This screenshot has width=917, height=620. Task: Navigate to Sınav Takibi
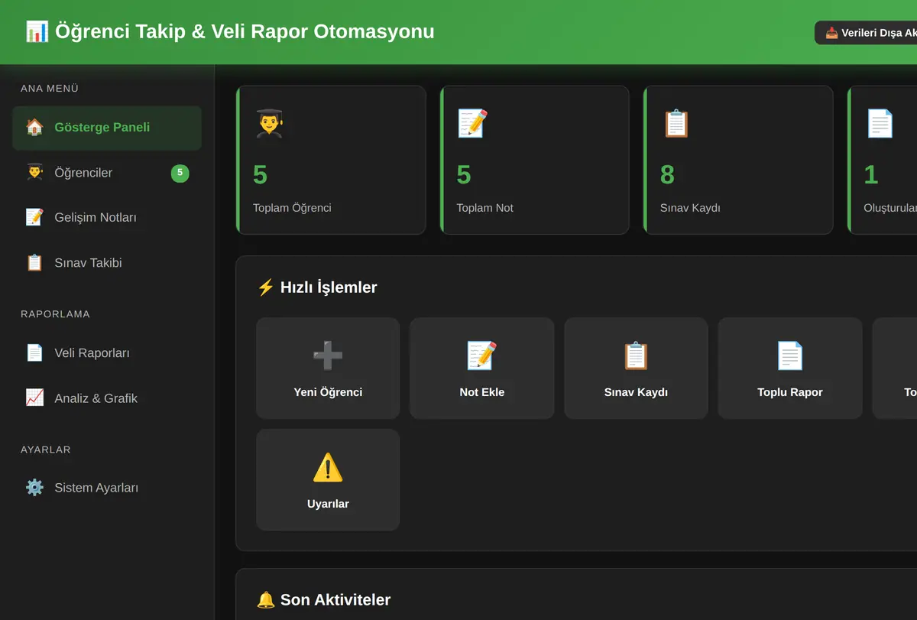(x=107, y=263)
